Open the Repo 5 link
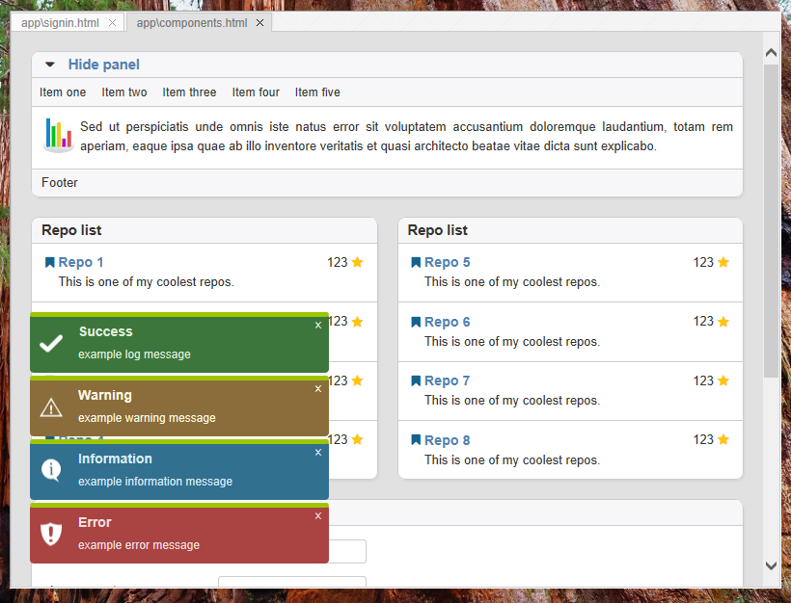Screen dimensions: 791x603 point(448,261)
